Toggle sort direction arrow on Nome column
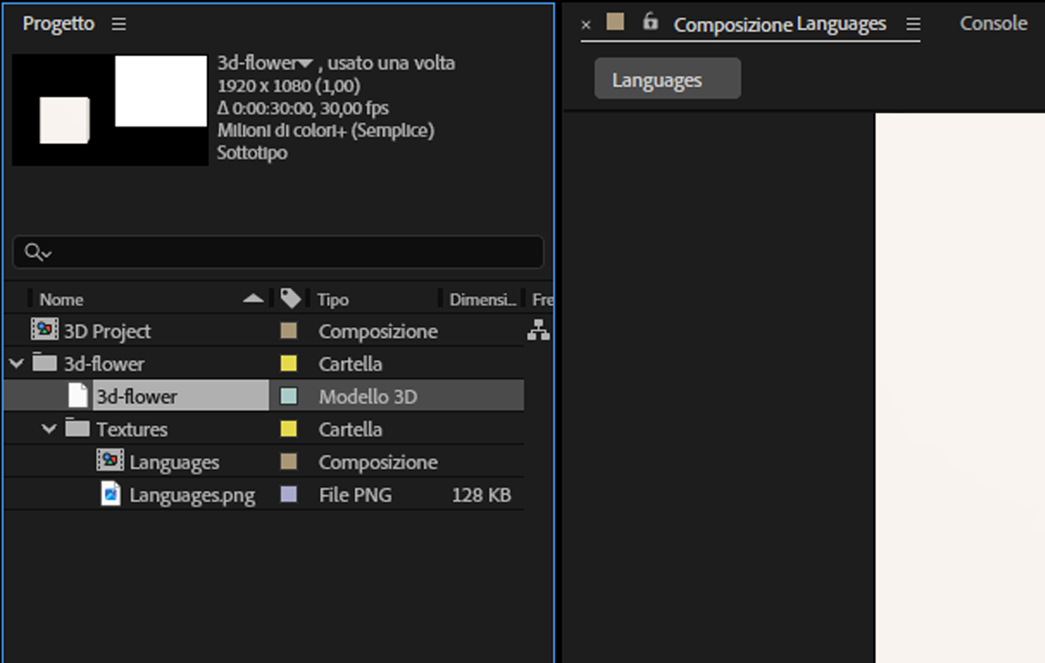The image size is (1045, 663). click(x=253, y=298)
